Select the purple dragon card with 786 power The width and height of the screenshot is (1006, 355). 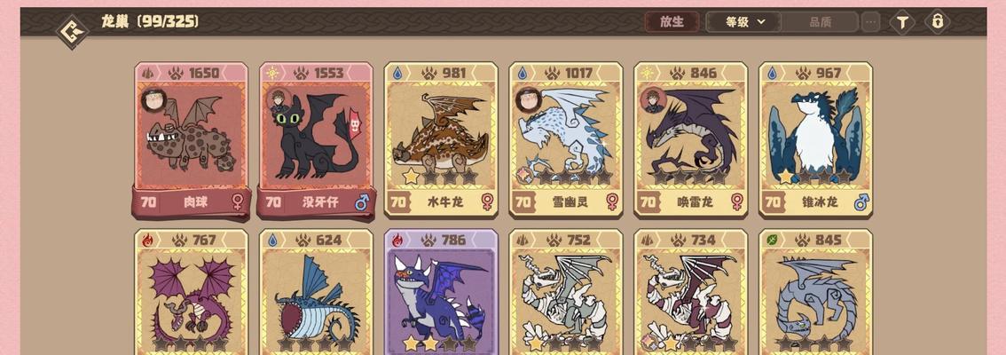point(441,292)
